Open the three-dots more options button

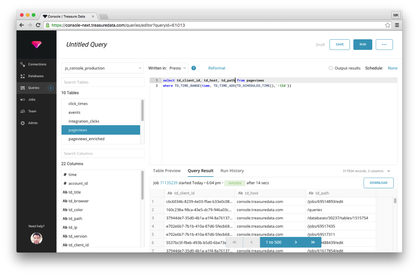[x=384, y=45]
